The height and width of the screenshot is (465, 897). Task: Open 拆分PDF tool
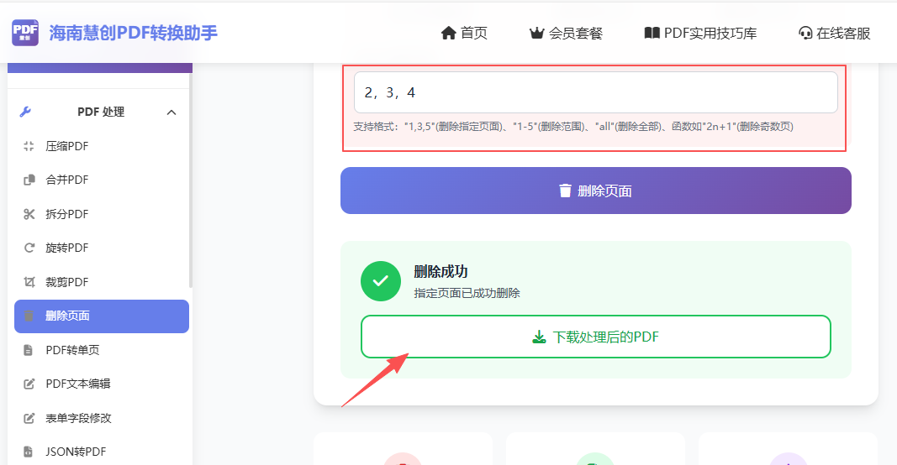(67, 214)
